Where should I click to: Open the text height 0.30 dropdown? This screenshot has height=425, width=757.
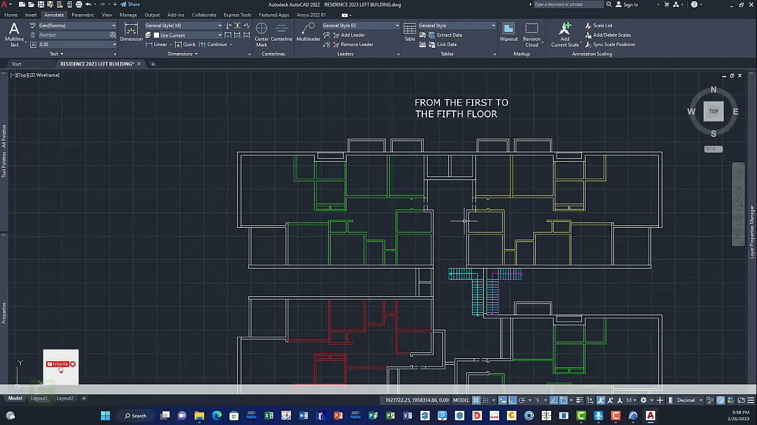77,44
